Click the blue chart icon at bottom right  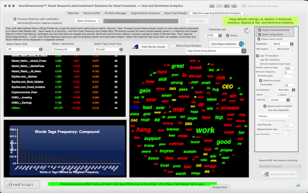(298, 184)
